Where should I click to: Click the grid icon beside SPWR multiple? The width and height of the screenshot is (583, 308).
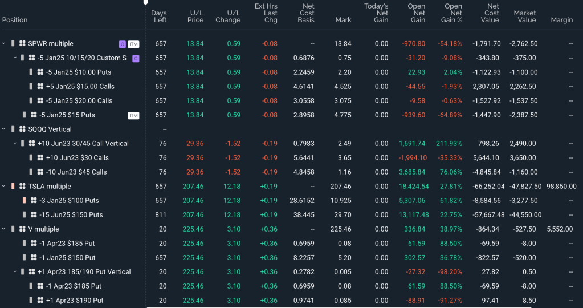tap(22, 44)
